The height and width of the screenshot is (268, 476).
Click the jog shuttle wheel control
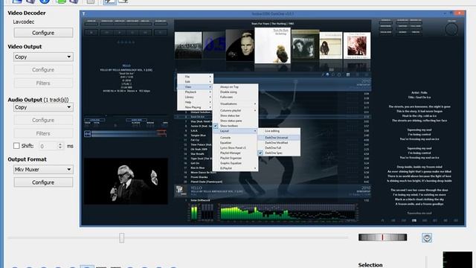pyautogui.click(x=382, y=237)
